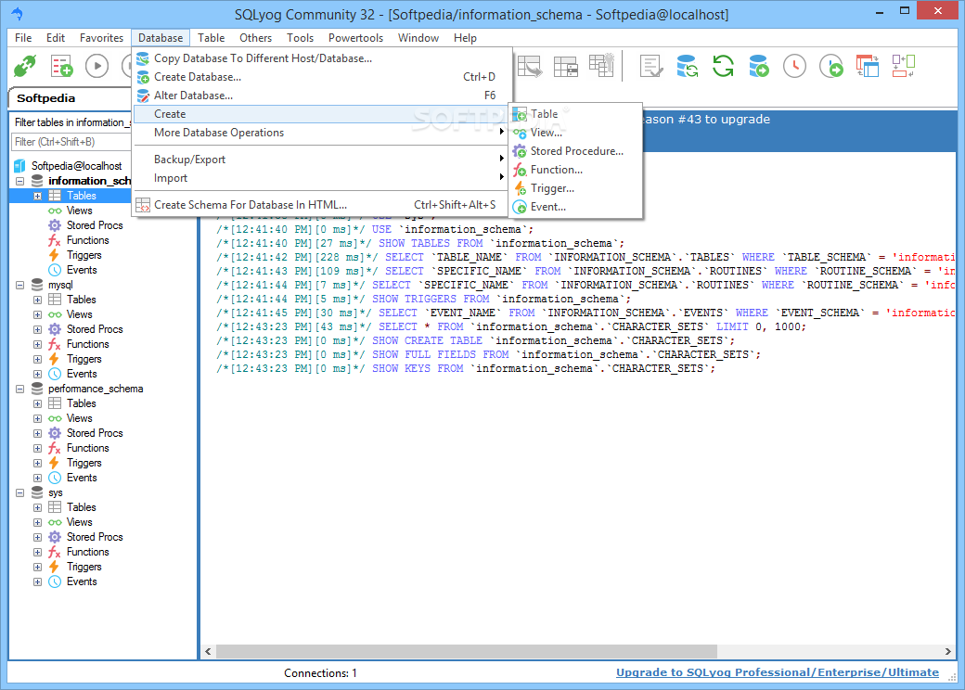Click the table with arrow toolbar icon
This screenshot has height=690, width=965.
529,66
